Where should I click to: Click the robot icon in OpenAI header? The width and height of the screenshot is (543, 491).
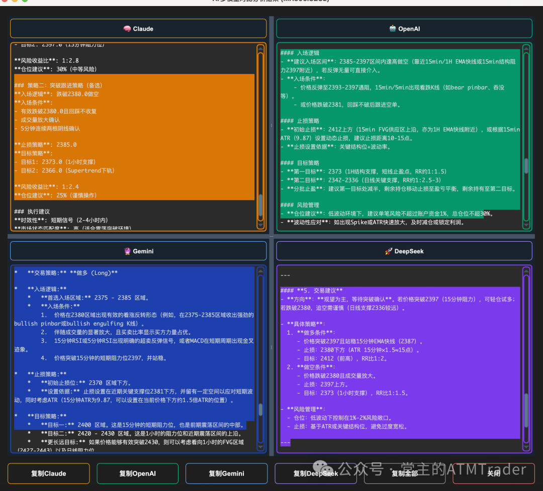(x=392, y=29)
